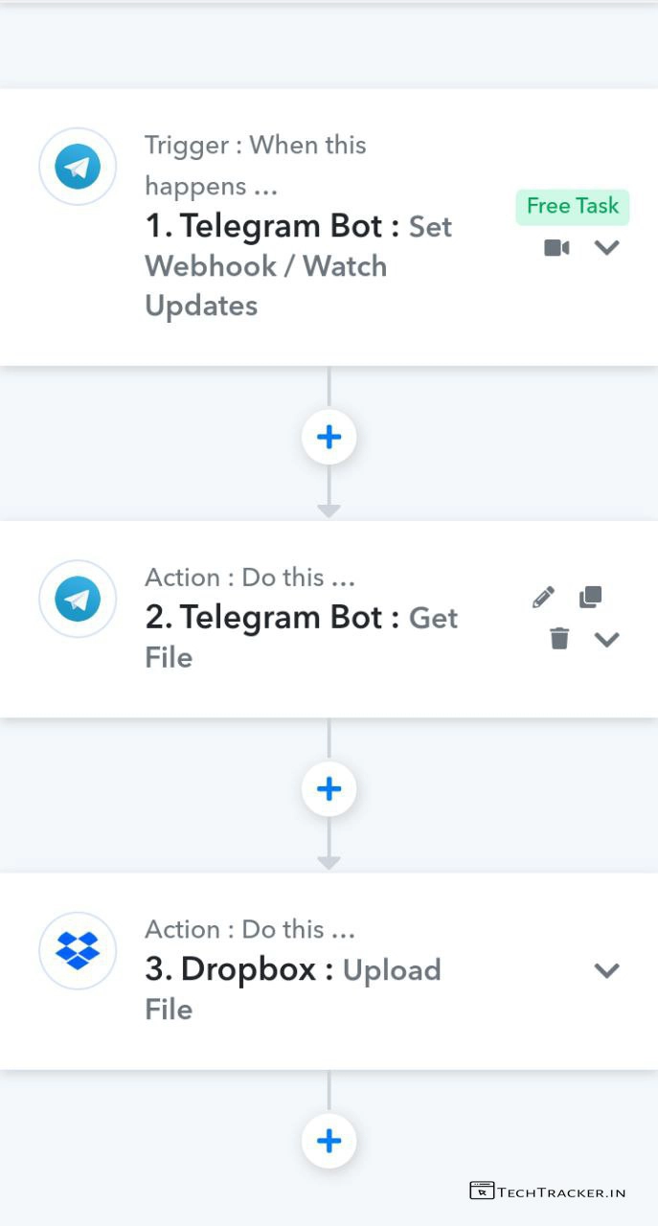658x1226 pixels.
Task: Select the Telegram Bot Get File title
Action: pos(301,637)
